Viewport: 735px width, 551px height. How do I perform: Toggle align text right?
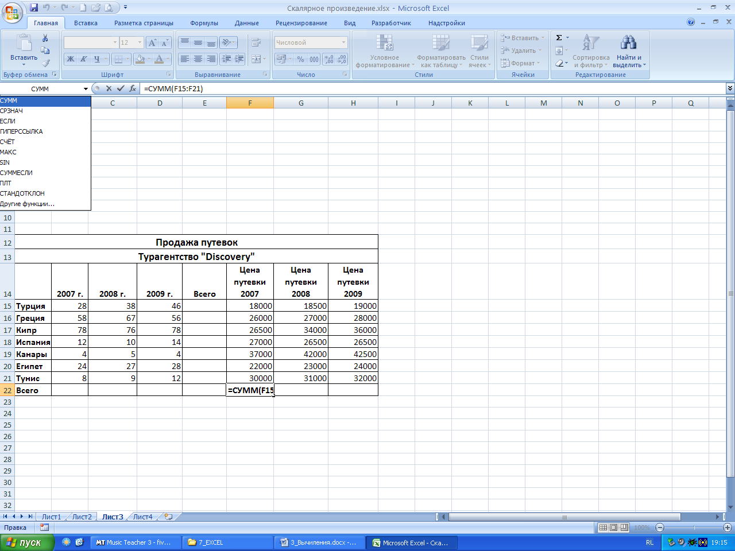211,59
